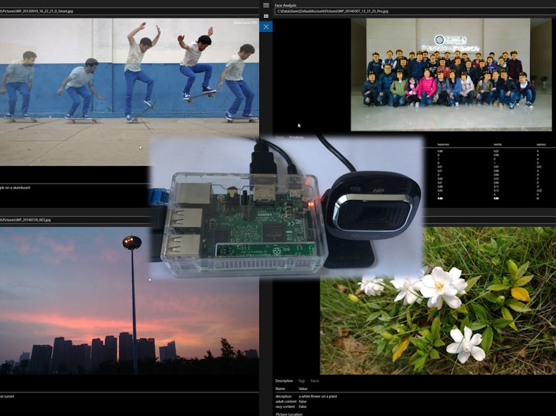Switch to the Faces tab

click(x=314, y=381)
